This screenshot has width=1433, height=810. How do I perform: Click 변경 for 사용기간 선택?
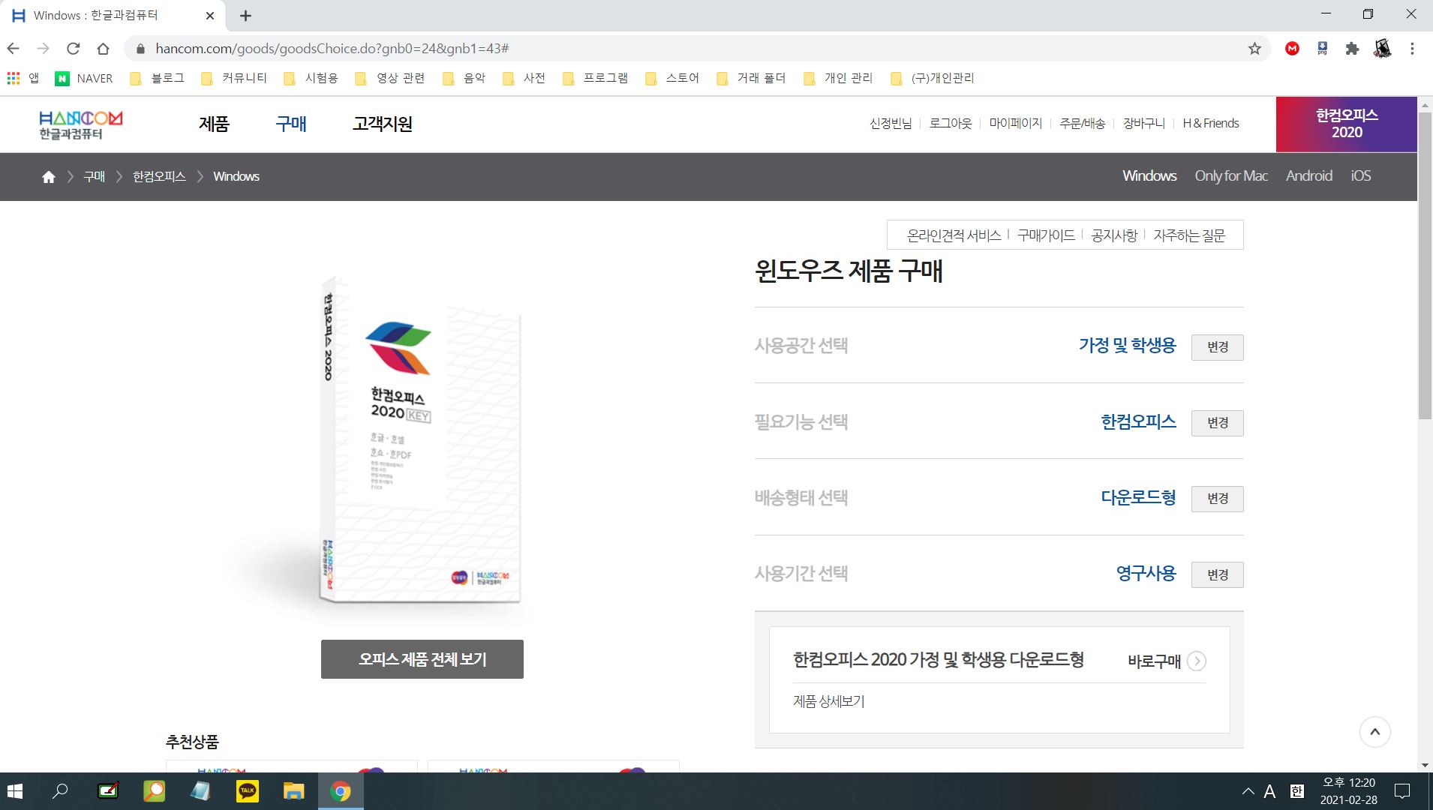[x=1218, y=574]
